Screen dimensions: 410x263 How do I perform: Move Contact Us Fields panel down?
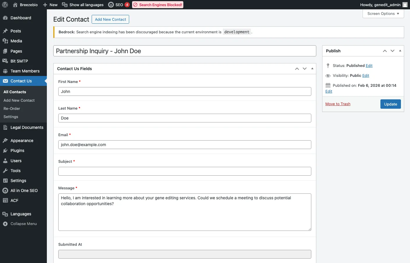tap(305, 69)
